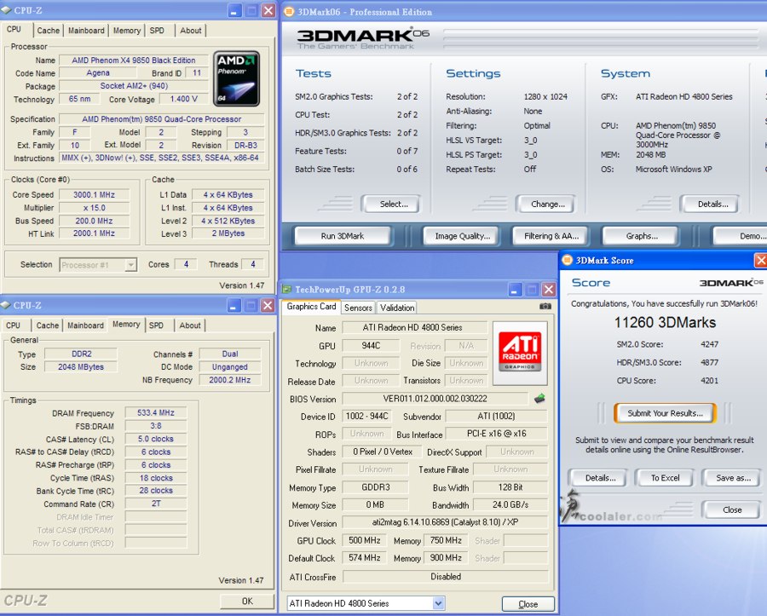Image resolution: width=767 pixels, height=616 pixels.
Task: Click Memory Type field GDDR3
Action: (375, 487)
